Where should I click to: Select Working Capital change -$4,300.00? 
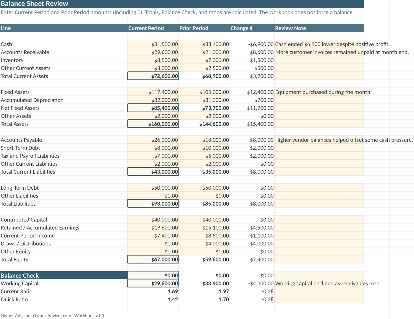coord(252,283)
